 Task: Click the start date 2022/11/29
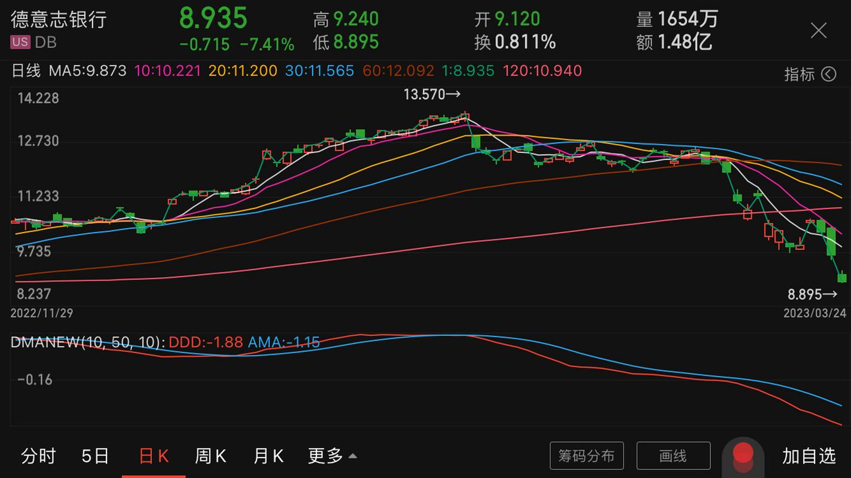(42, 313)
